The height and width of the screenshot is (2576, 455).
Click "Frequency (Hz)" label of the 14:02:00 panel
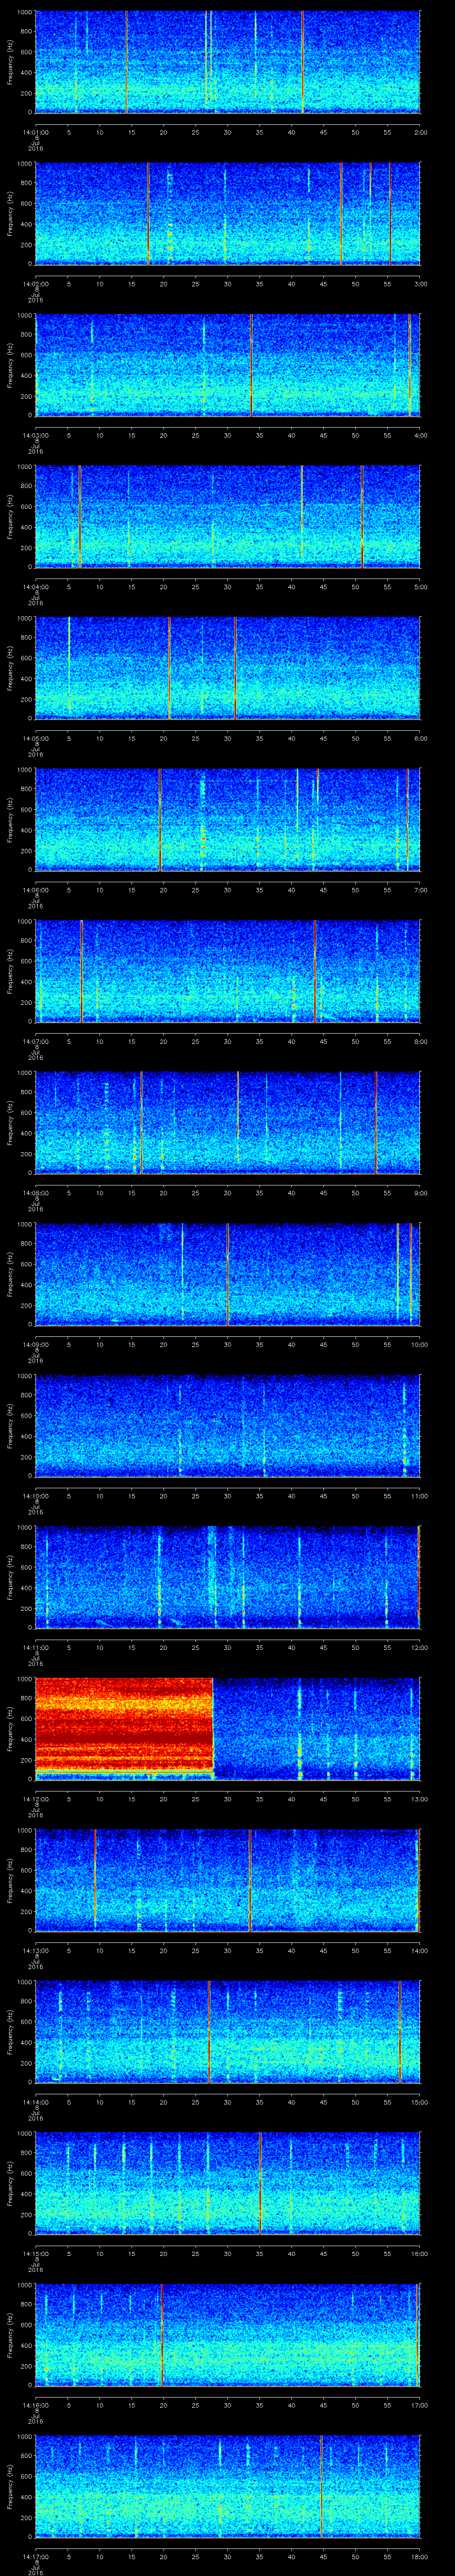pyautogui.click(x=10, y=213)
